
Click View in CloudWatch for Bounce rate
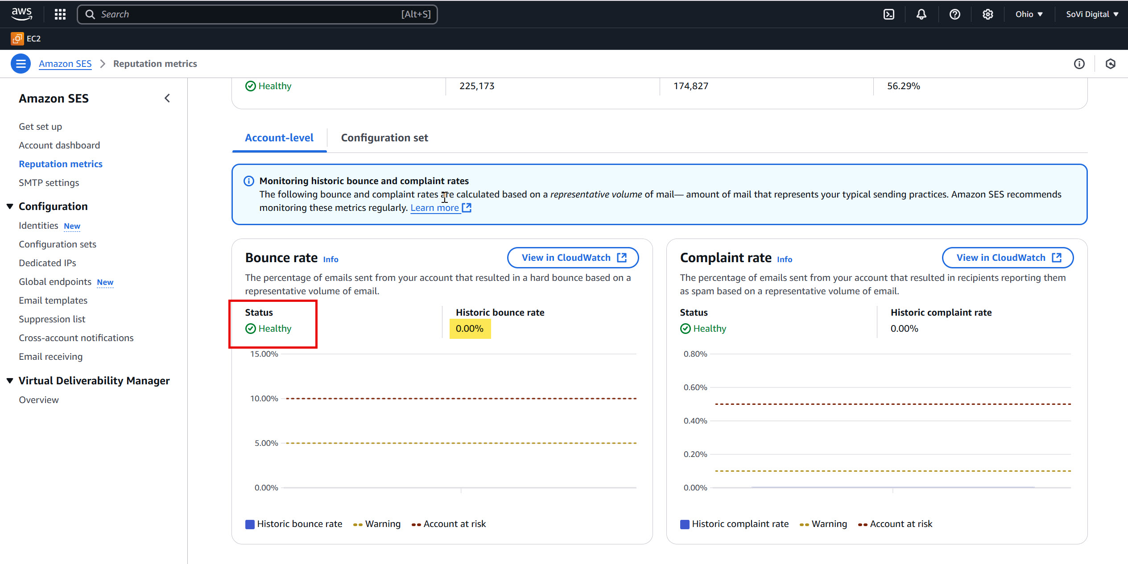tap(573, 258)
